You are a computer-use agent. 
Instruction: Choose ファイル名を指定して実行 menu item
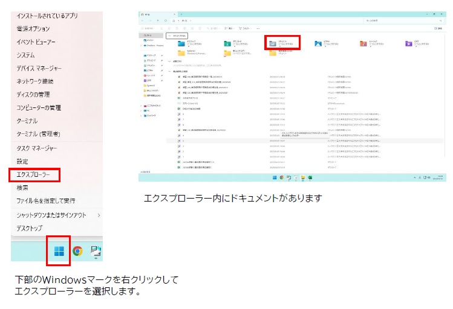click(x=45, y=200)
